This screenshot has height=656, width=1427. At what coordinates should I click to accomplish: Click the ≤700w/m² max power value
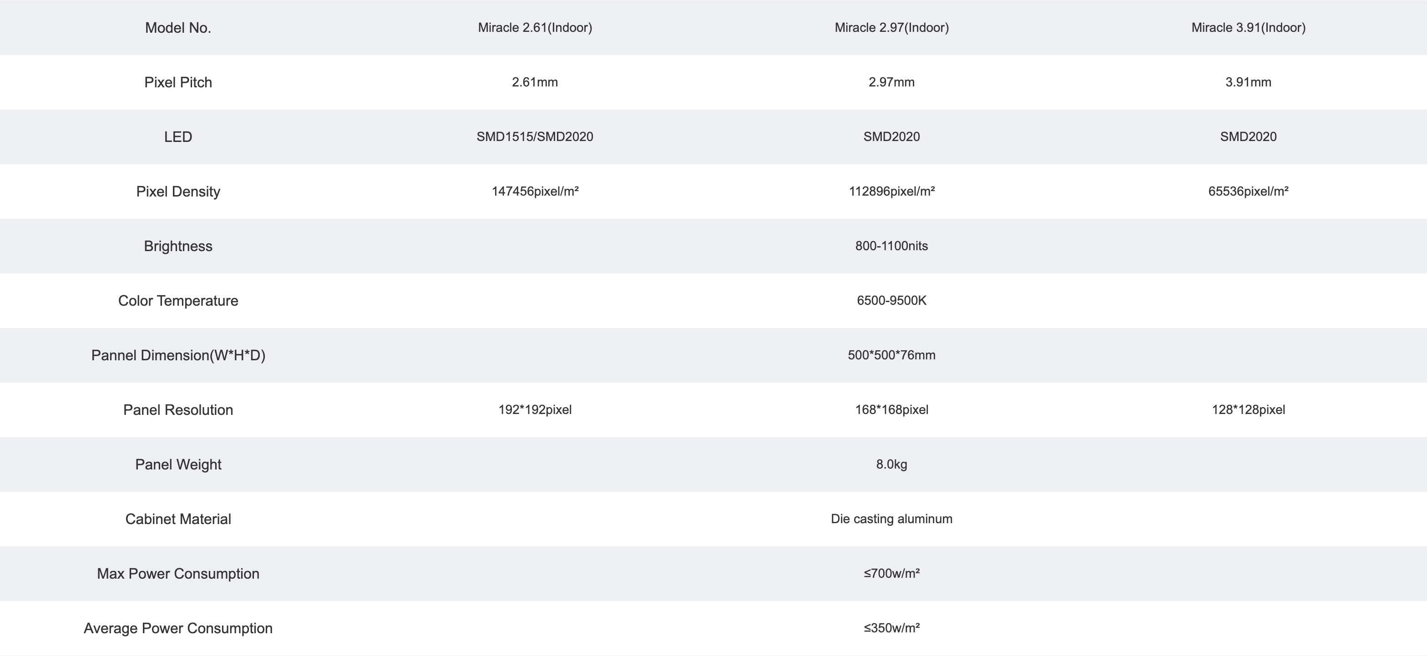click(892, 574)
